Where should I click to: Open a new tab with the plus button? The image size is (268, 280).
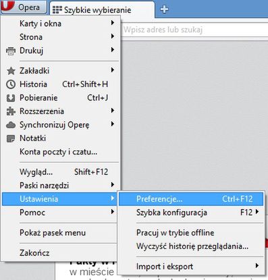pyautogui.click(x=164, y=9)
